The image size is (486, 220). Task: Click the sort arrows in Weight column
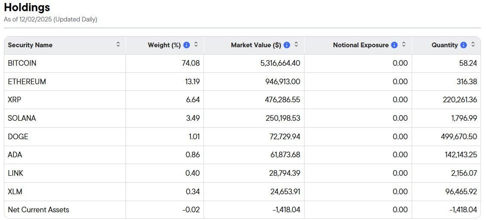196,45
